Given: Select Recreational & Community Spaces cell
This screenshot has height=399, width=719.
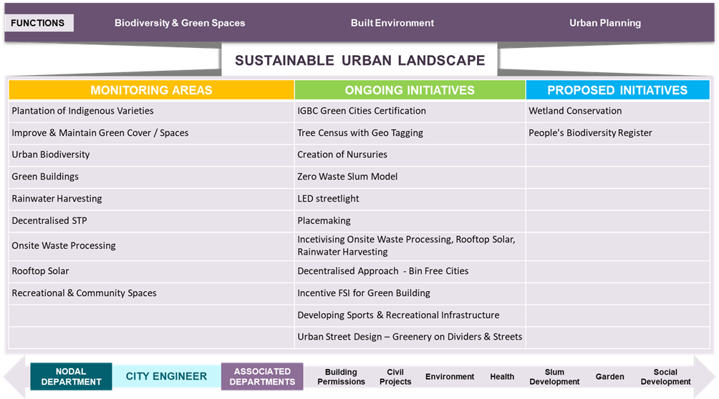Looking at the screenshot, I should (151, 293).
